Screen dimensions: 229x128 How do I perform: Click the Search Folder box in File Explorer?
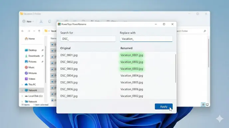(192, 31)
